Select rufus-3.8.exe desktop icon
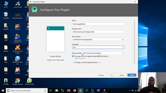 (18, 5)
